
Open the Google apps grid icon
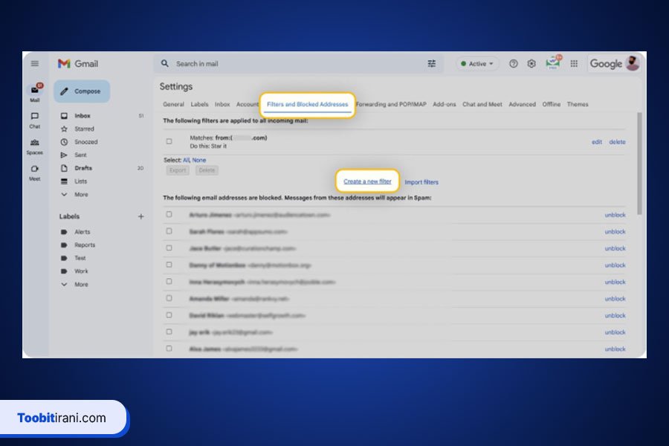[574, 64]
